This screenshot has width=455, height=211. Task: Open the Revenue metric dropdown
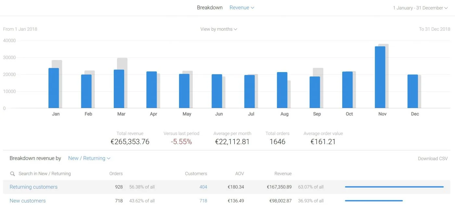[x=242, y=7]
